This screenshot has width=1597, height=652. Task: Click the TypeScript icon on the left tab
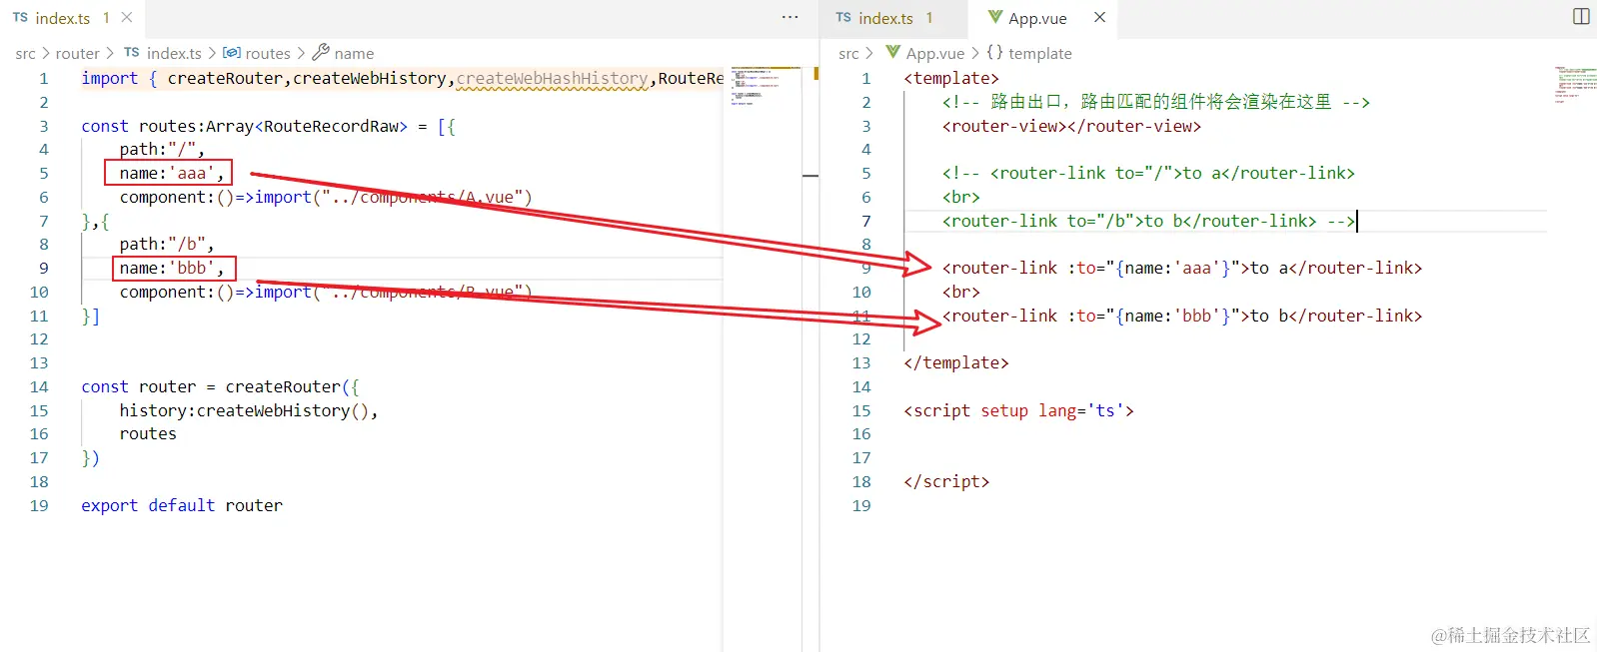20,18
